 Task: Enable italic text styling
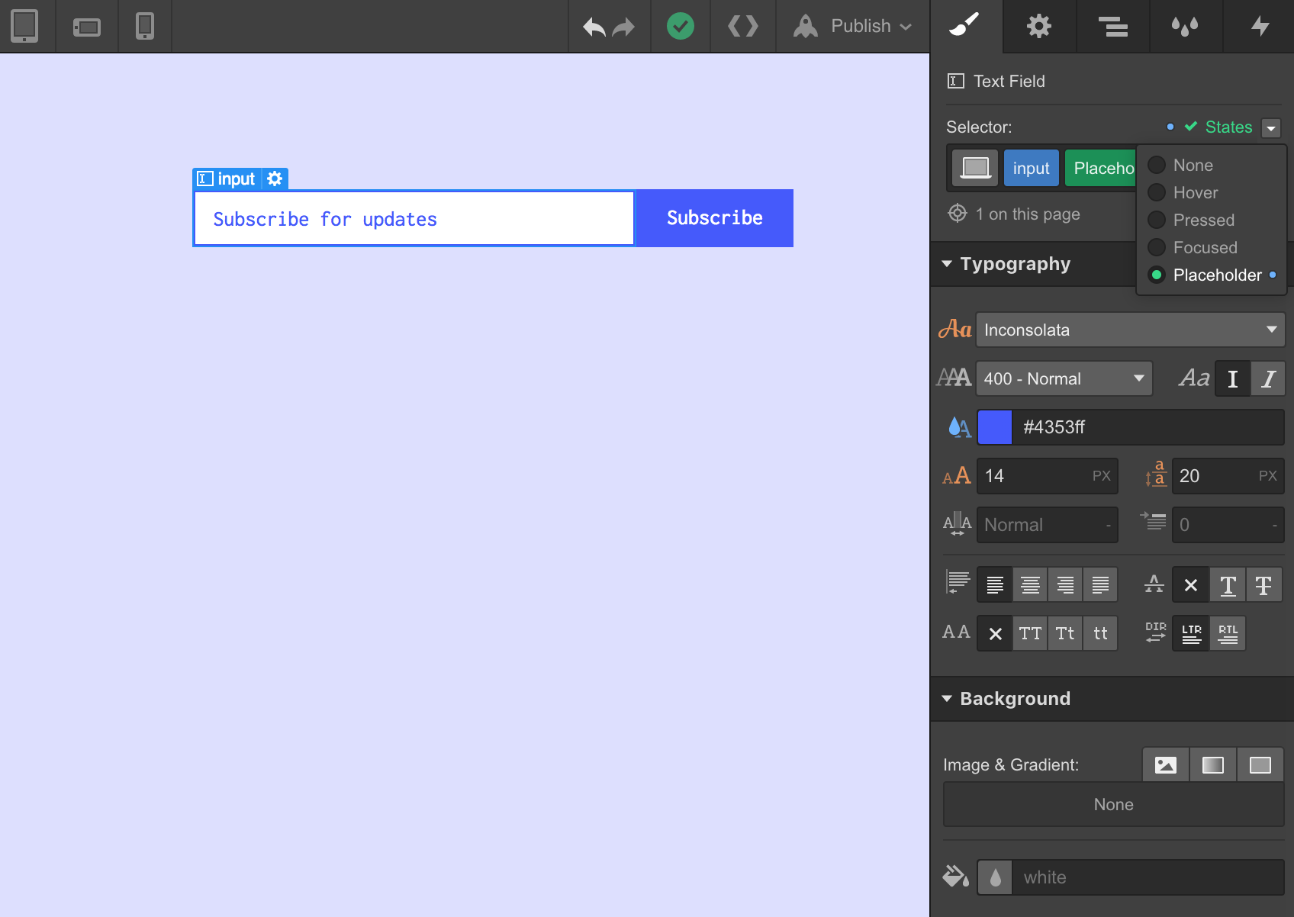[1269, 378]
